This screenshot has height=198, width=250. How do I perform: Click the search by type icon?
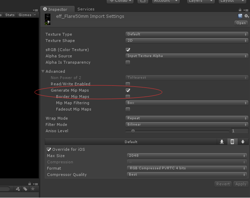pyautogui.click(x=18, y=189)
